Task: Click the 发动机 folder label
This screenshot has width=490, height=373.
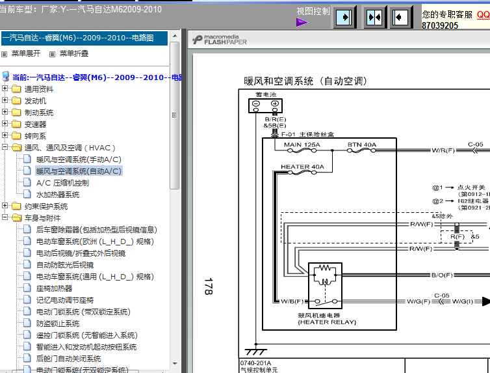Action: [35, 101]
